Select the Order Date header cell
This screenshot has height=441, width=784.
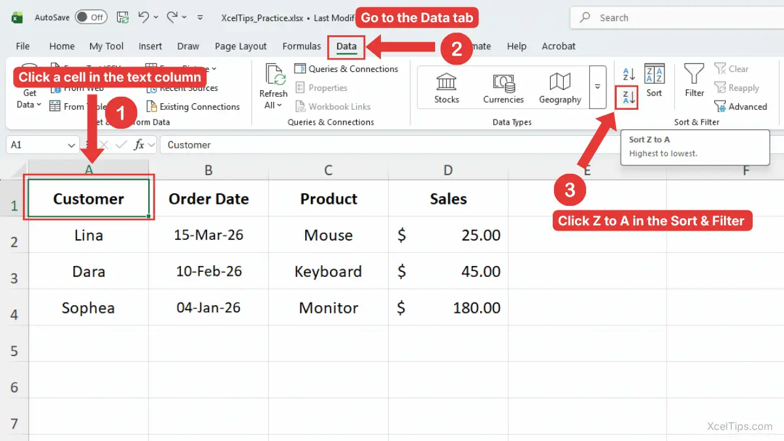point(208,199)
